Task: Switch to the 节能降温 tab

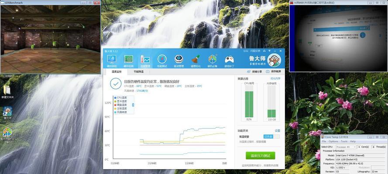Action: pos(138,72)
